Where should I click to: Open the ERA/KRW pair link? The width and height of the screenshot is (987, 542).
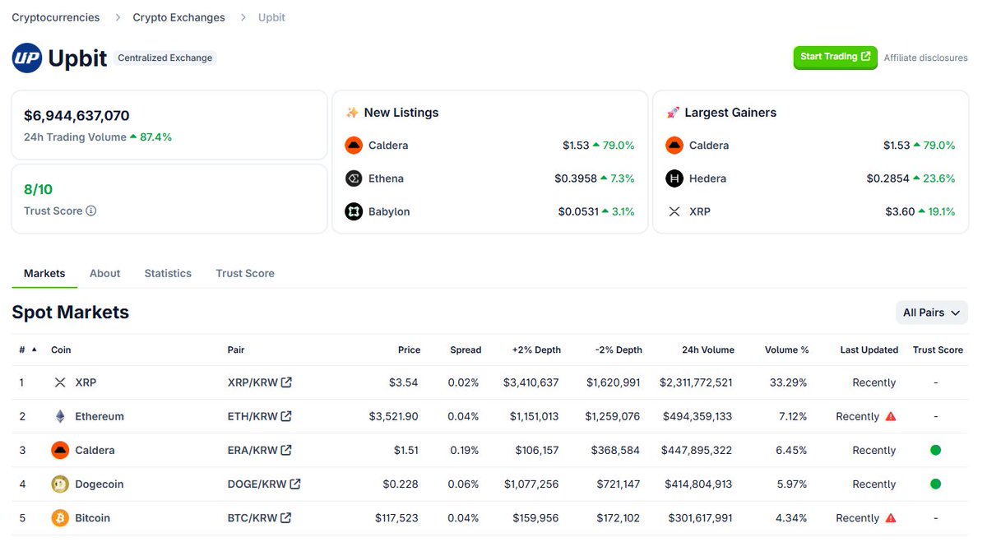tap(259, 450)
